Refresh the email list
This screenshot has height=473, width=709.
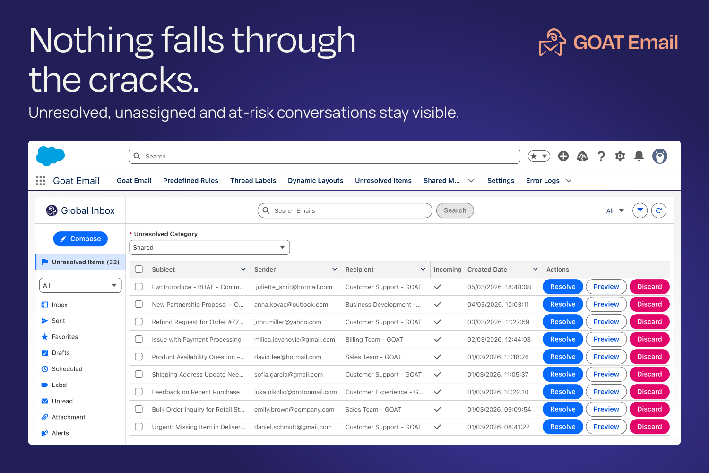click(x=659, y=210)
